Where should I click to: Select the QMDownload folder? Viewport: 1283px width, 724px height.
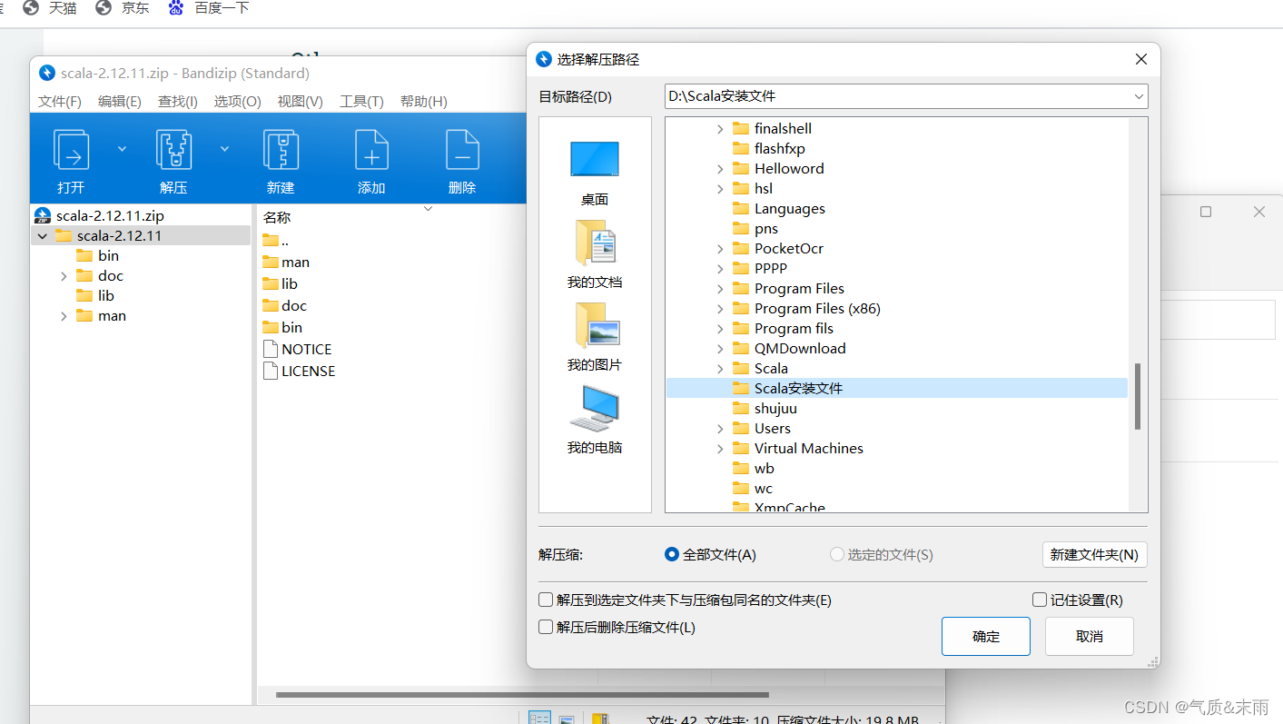point(800,349)
